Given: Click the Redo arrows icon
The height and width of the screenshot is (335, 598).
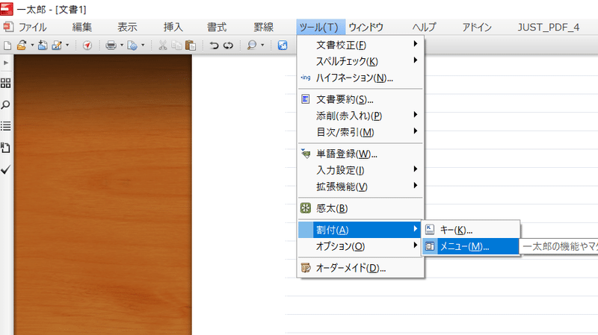Looking at the screenshot, I should [x=228, y=46].
